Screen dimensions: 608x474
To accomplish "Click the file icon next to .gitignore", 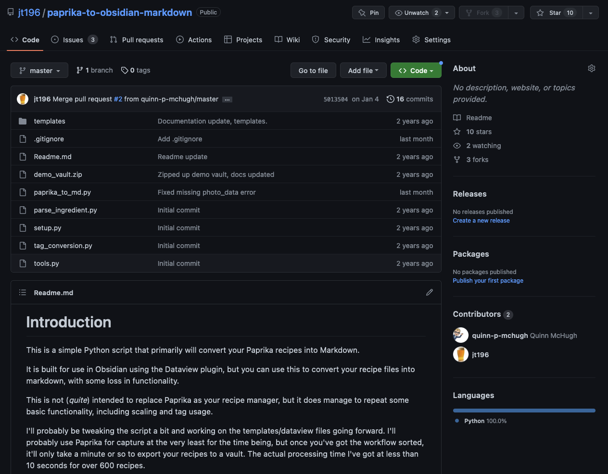I will (x=23, y=139).
